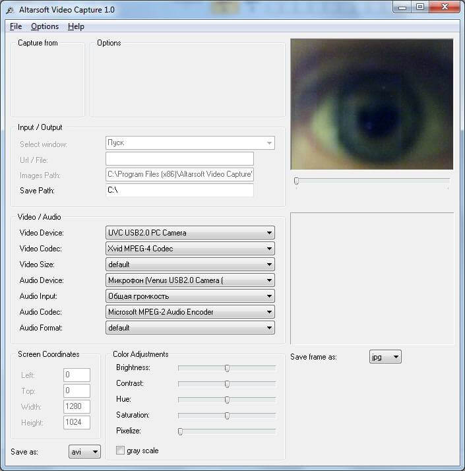
Task: Click the "Screen Coordinates" group title
Action: pos(49,354)
